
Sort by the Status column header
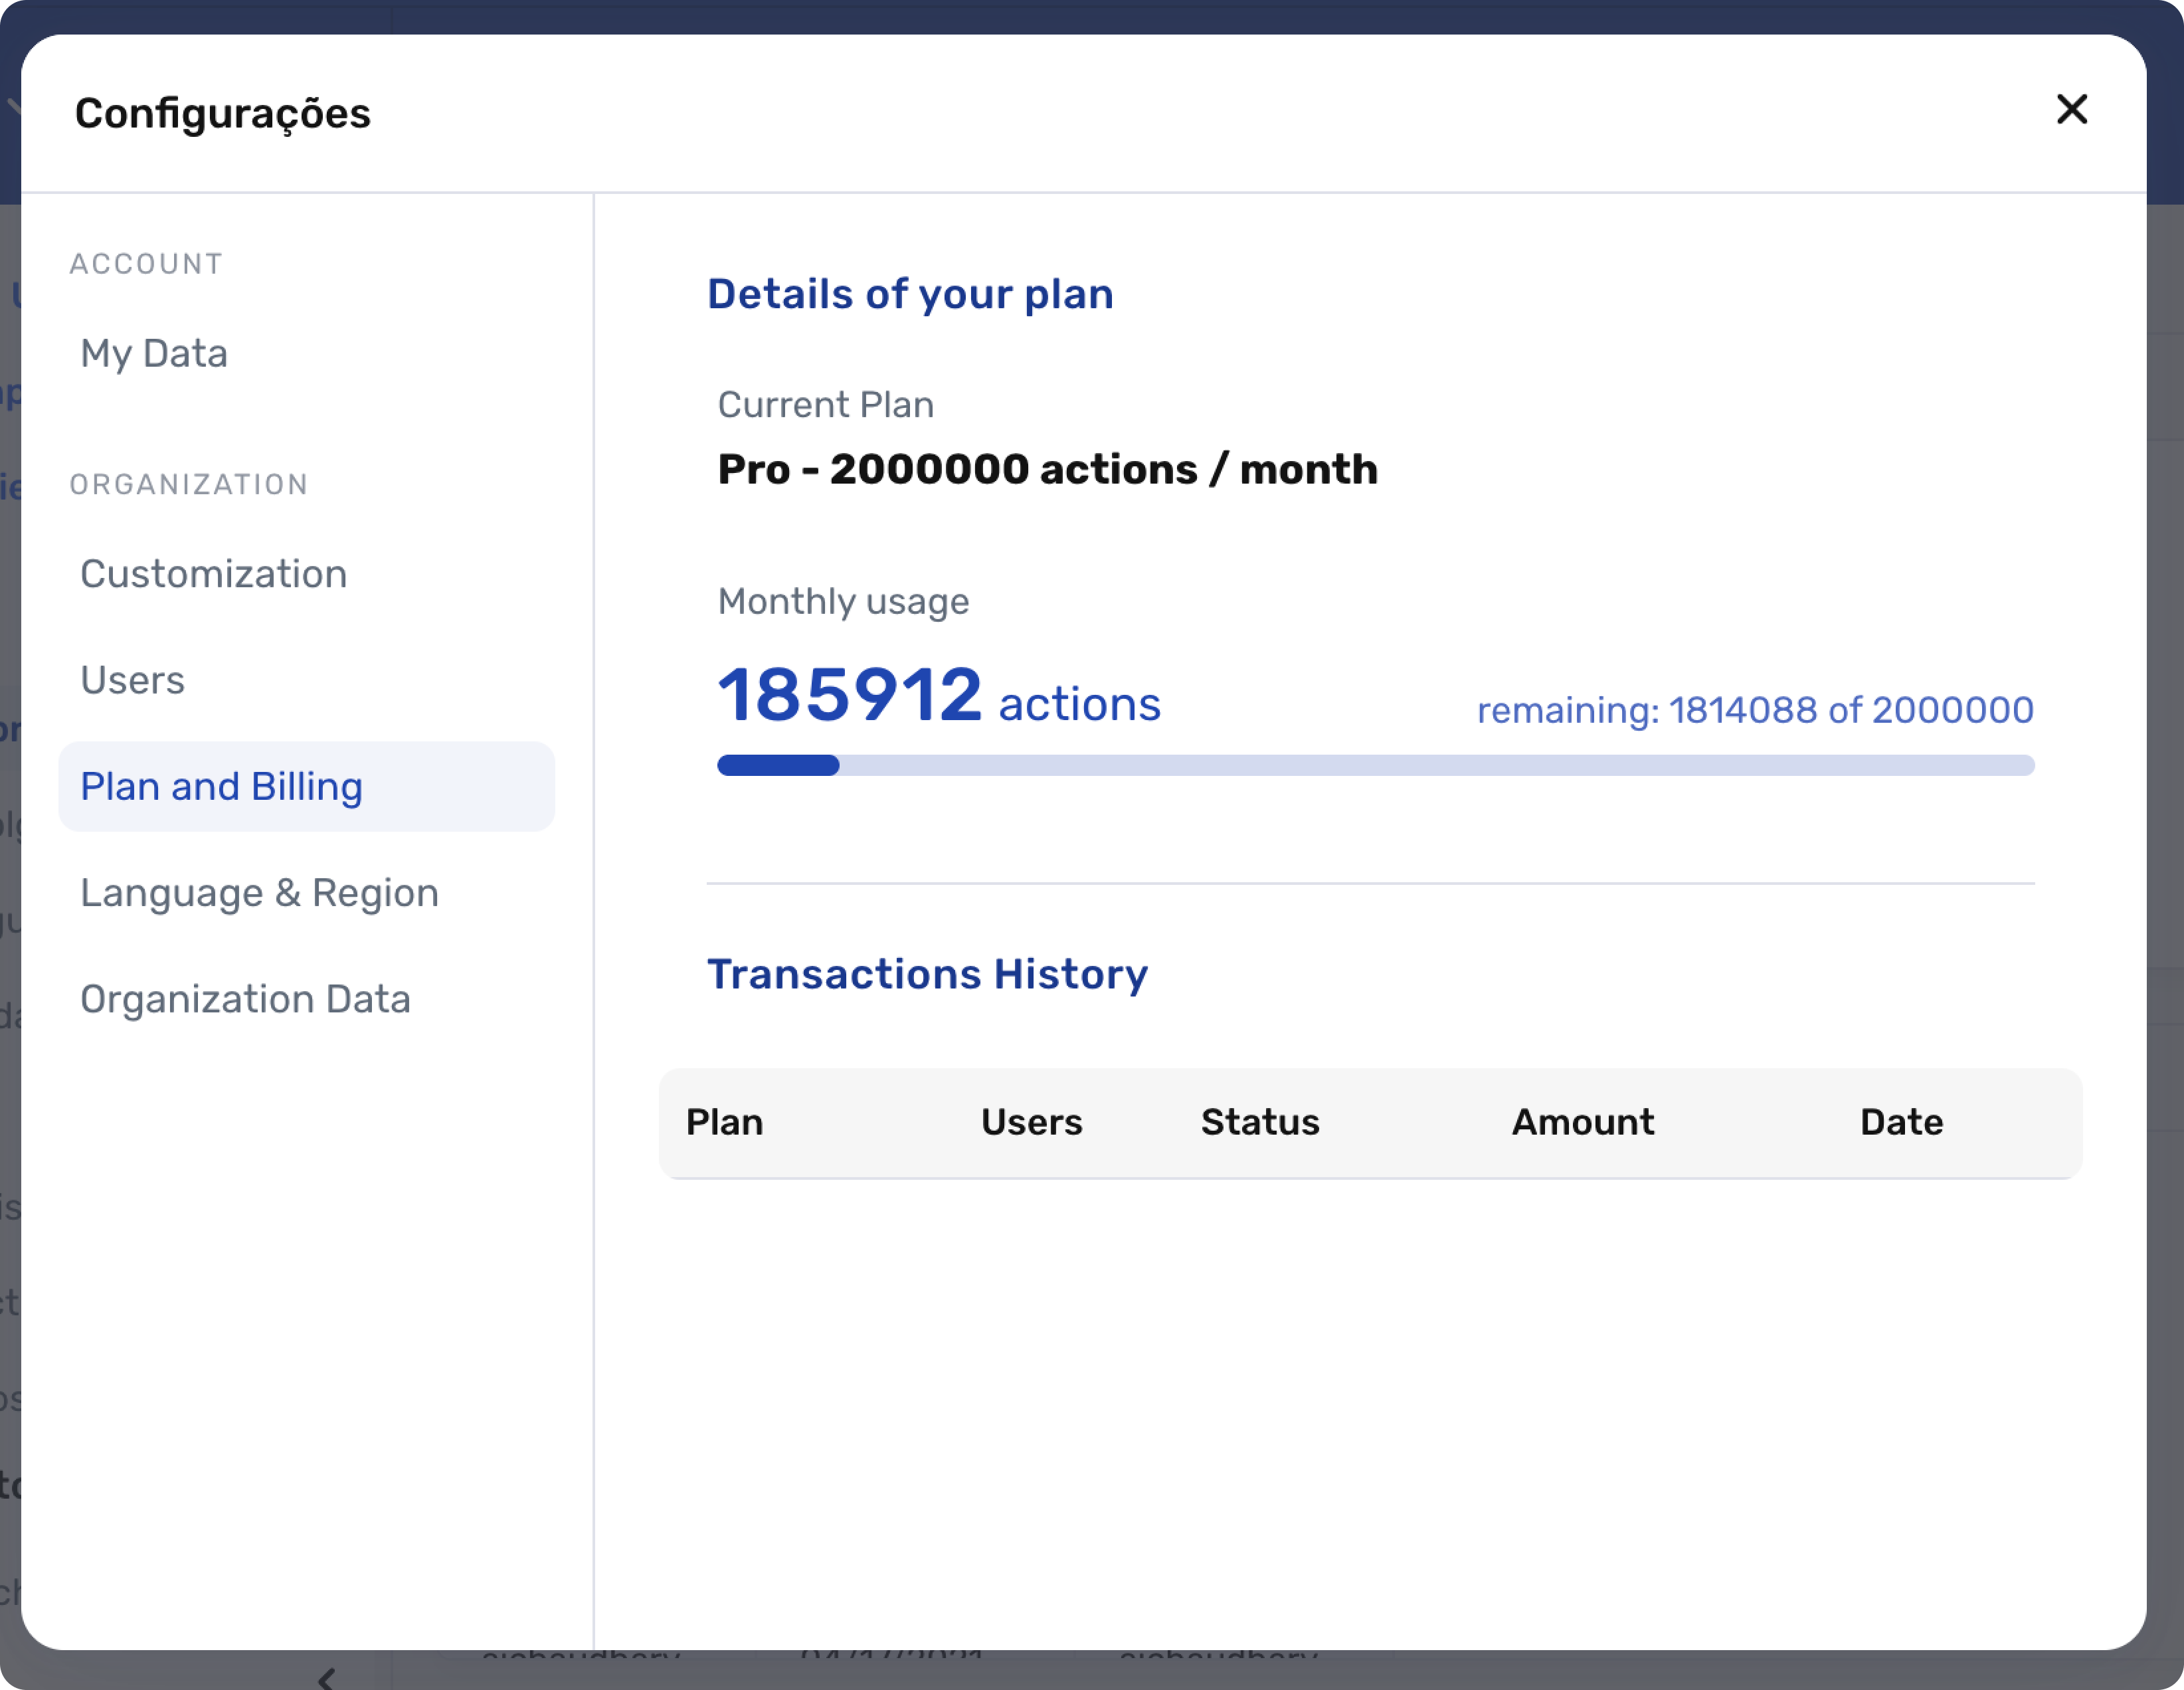click(x=1260, y=1122)
